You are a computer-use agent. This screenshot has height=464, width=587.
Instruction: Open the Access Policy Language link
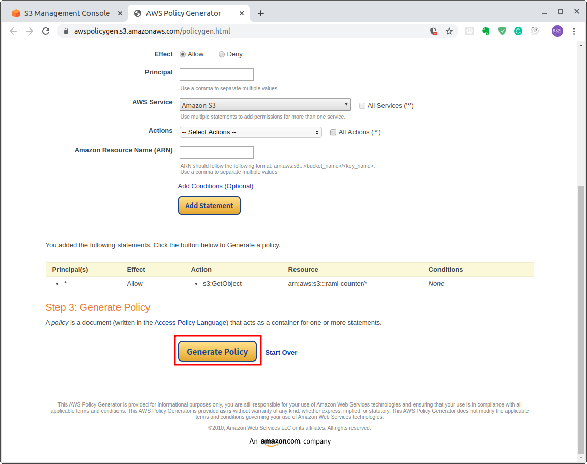click(190, 323)
